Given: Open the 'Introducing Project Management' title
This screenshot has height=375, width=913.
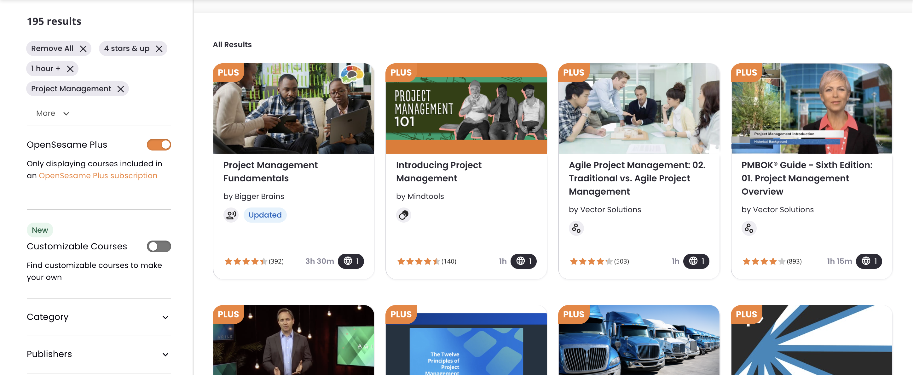Looking at the screenshot, I should click(439, 172).
